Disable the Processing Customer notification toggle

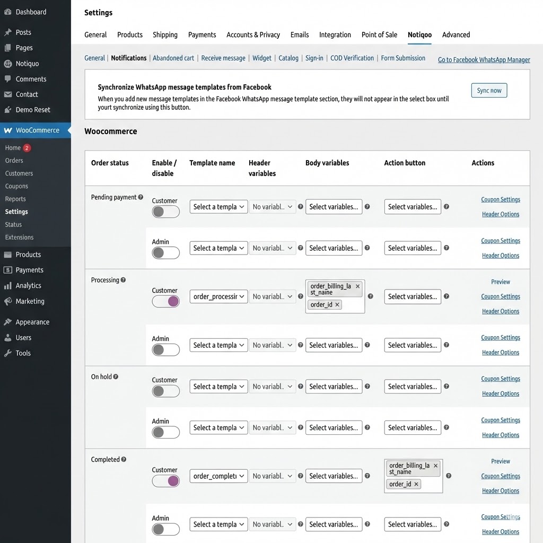165,301
